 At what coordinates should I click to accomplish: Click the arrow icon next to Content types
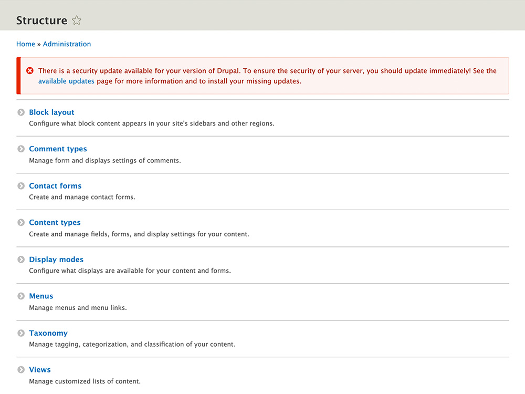pyautogui.click(x=21, y=223)
